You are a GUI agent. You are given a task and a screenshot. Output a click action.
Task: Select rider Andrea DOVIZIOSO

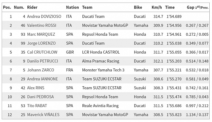point(44,16)
